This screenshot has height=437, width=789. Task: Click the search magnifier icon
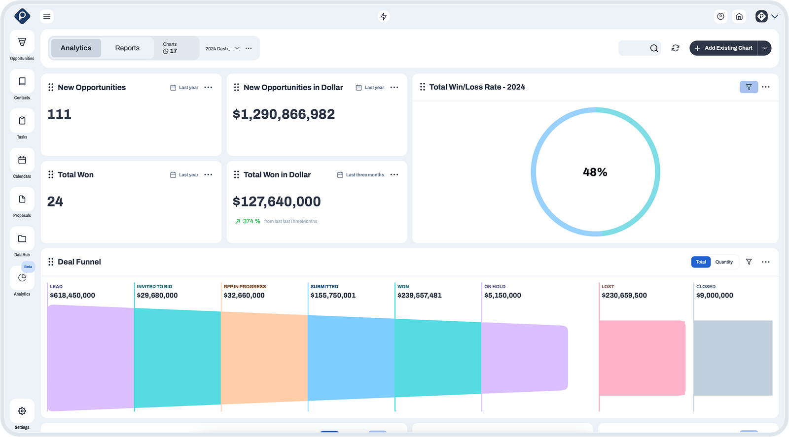click(654, 48)
